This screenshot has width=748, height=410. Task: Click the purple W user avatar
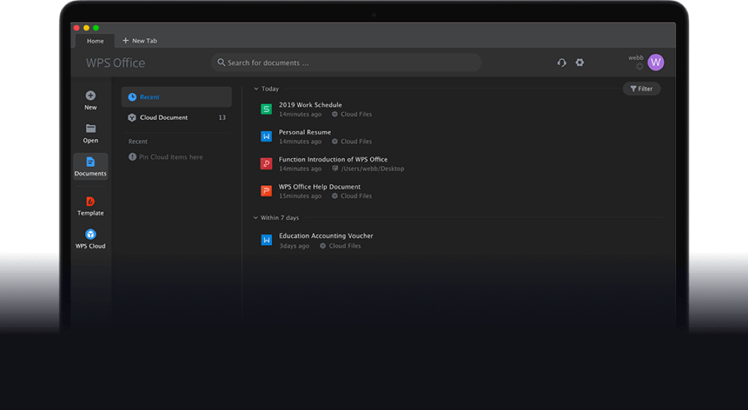click(656, 62)
